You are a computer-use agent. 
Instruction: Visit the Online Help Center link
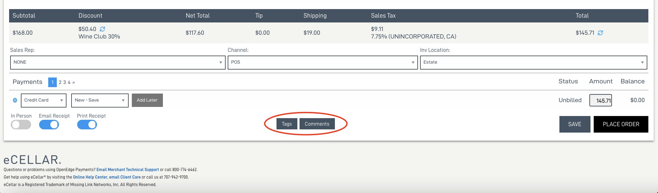coord(90,177)
